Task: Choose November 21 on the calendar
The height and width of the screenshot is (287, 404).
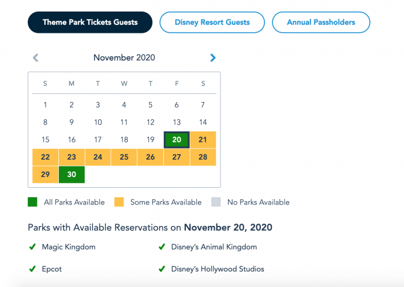Action: tap(203, 139)
